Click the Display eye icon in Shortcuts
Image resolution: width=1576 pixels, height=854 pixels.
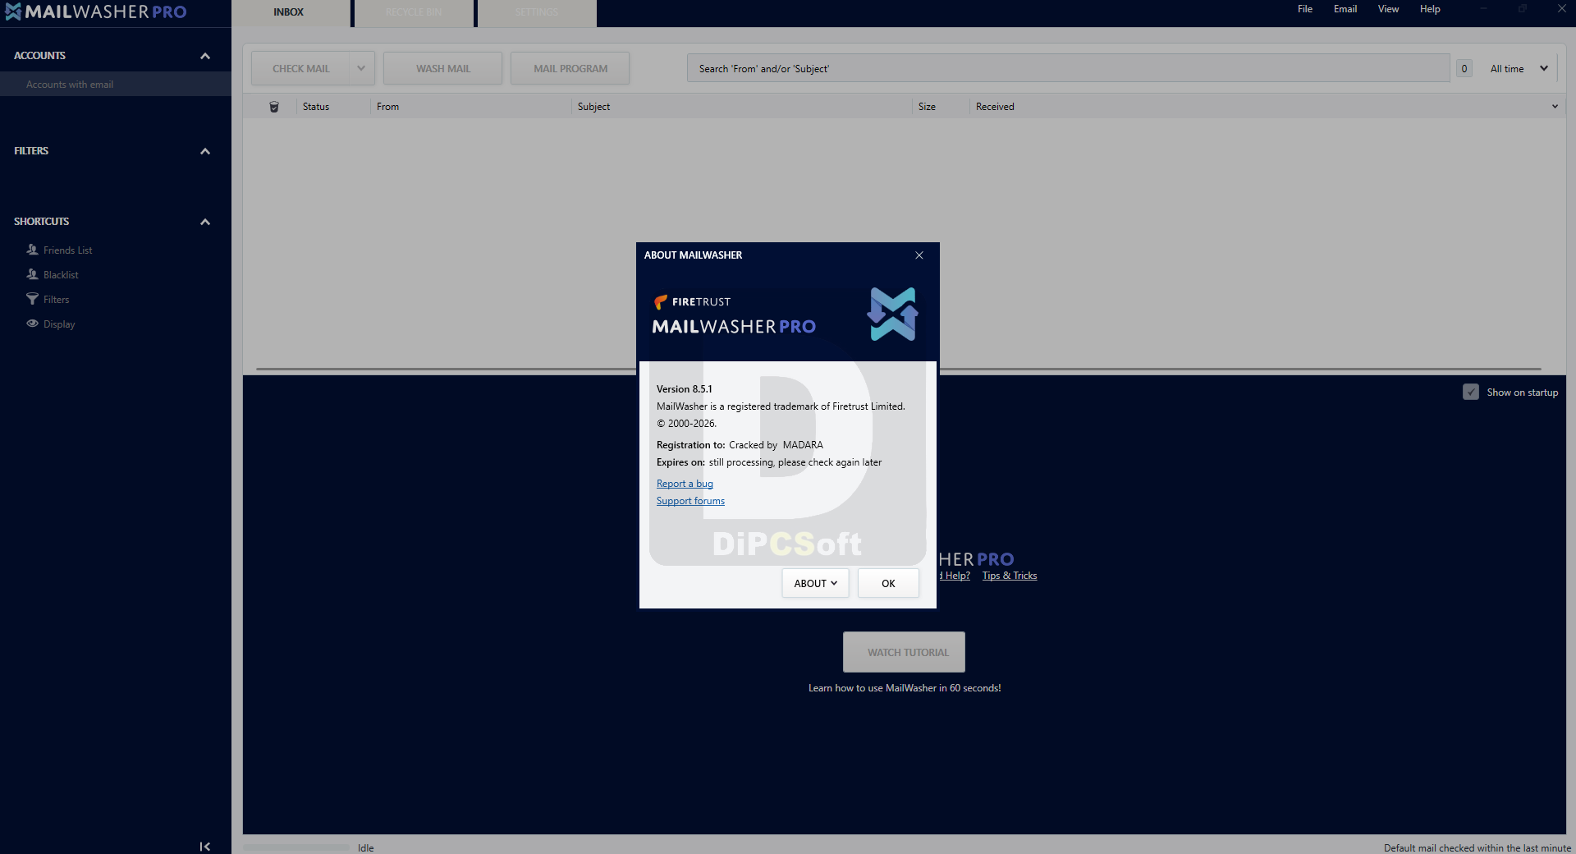point(33,324)
